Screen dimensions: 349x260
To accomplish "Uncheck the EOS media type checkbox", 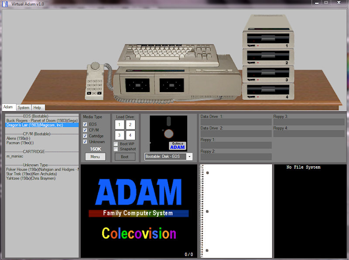I will [85, 124].
